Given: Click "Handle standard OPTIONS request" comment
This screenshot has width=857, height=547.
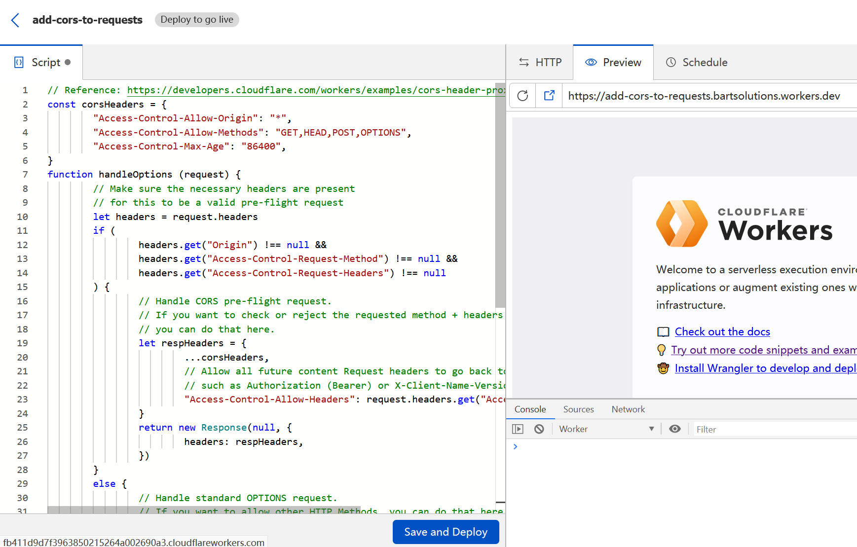Looking at the screenshot, I should click(x=238, y=498).
